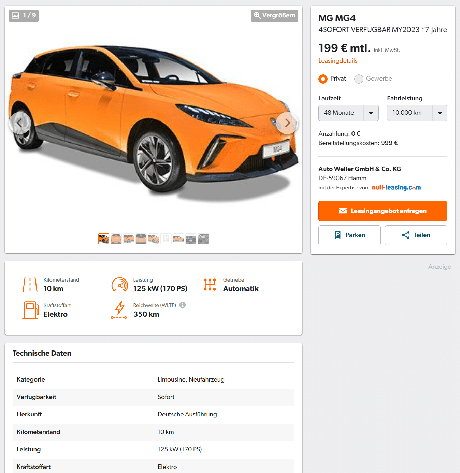Click the image counter icon 1/9

point(24,15)
